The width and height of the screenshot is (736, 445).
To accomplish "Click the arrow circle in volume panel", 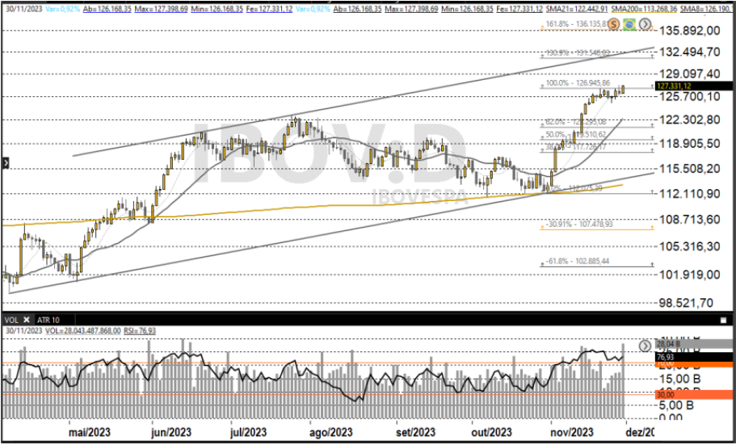I will (x=645, y=346).
